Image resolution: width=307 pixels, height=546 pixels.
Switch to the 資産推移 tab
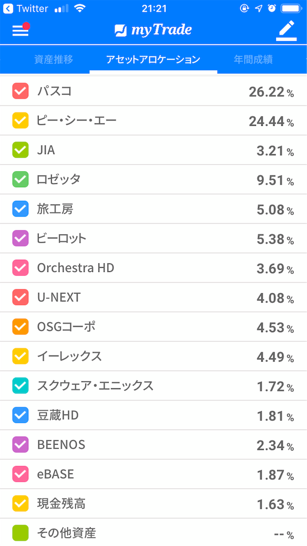point(51,60)
